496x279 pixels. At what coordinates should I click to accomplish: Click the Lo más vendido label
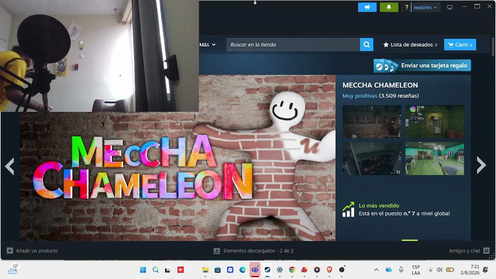[x=379, y=206]
